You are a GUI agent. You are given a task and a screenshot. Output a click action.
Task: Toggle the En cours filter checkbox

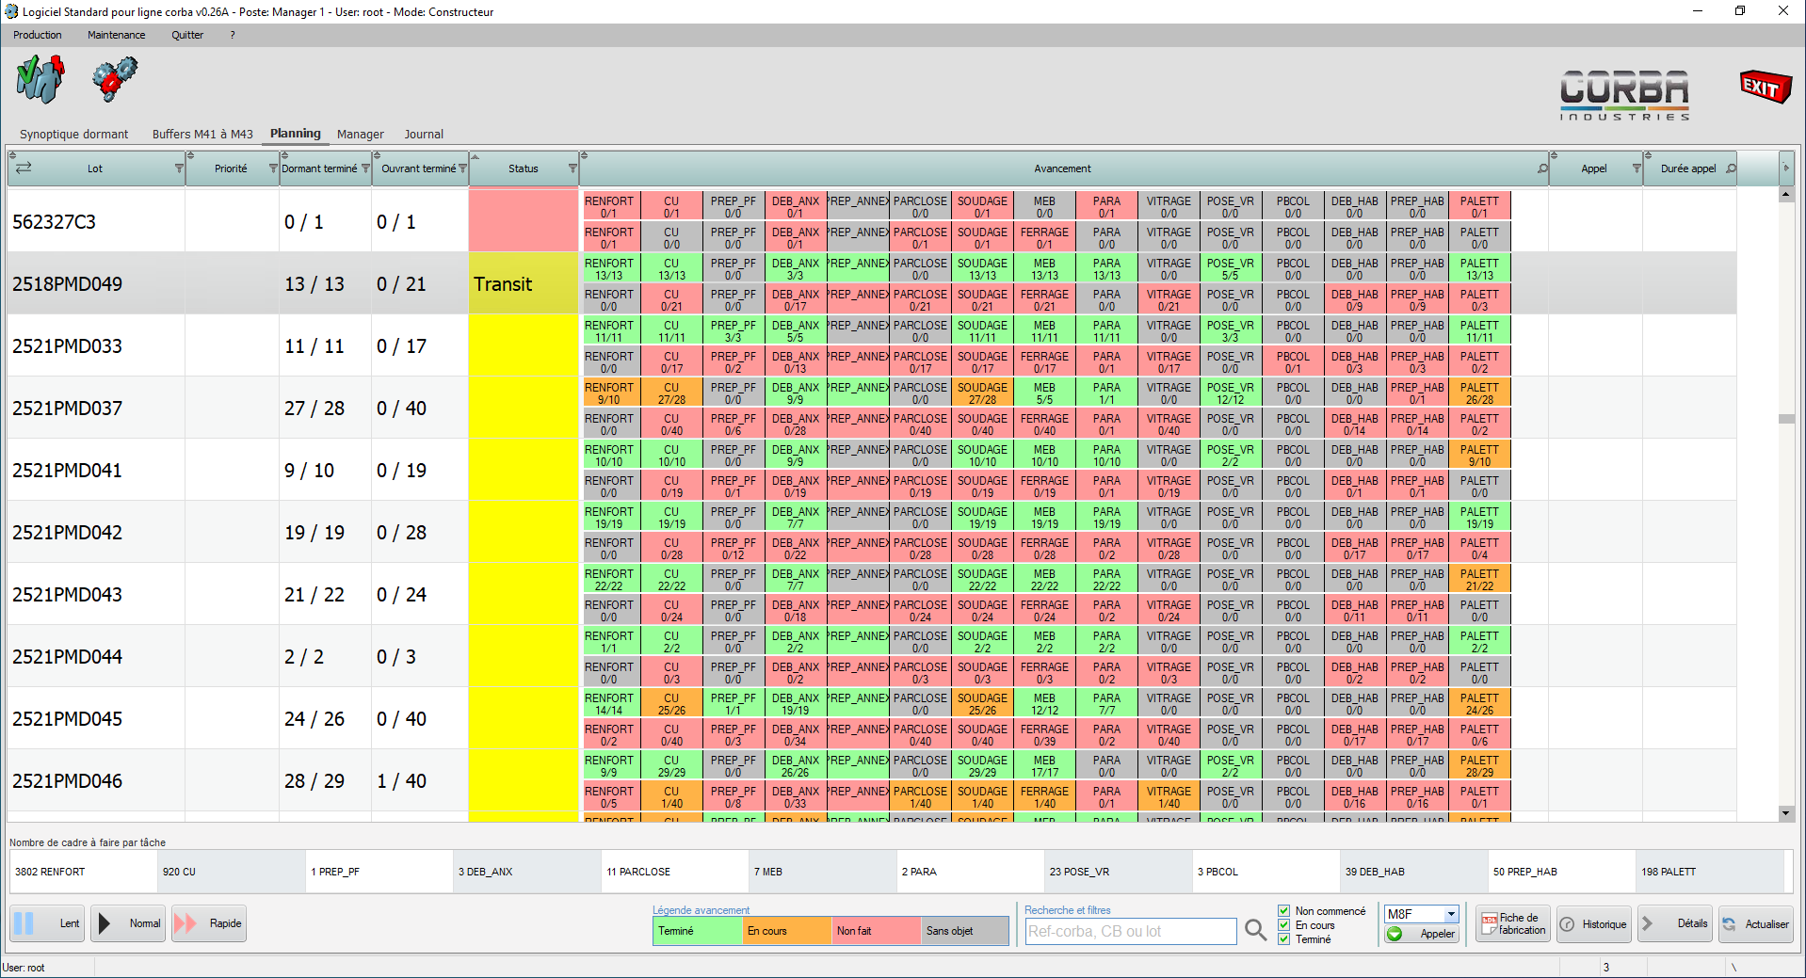pos(1284,925)
